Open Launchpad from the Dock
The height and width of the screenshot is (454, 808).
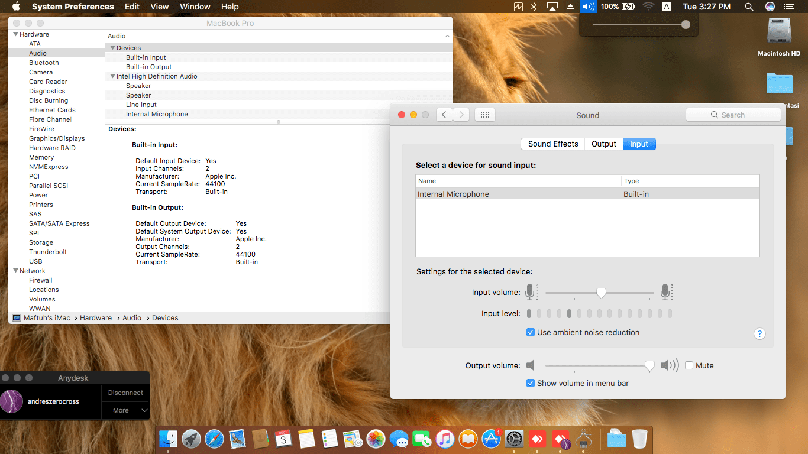point(191,439)
